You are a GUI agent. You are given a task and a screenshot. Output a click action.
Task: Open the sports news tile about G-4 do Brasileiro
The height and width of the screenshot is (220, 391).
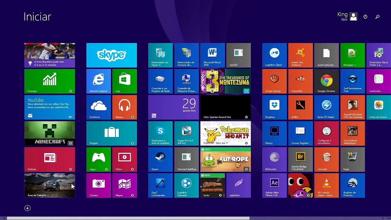point(49,55)
